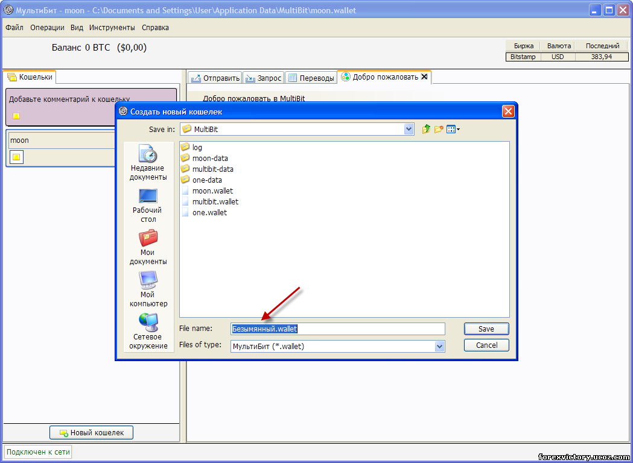This screenshot has height=463, width=633.
Task: Select the one-data folder
Action: [202, 180]
